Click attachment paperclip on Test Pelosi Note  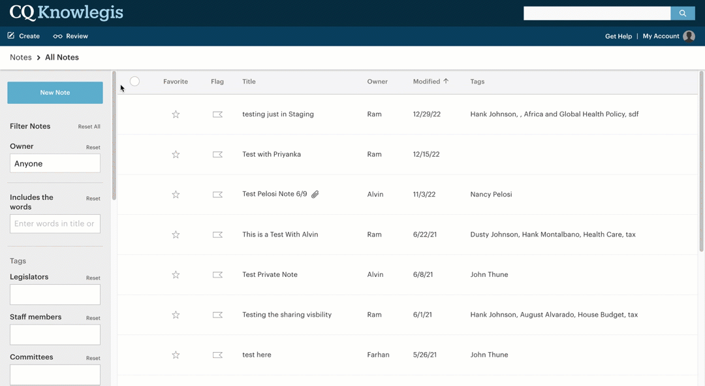pos(315,195)
